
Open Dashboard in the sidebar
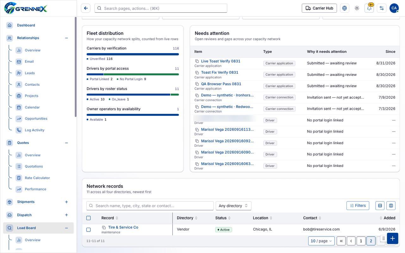pos(26,25)
